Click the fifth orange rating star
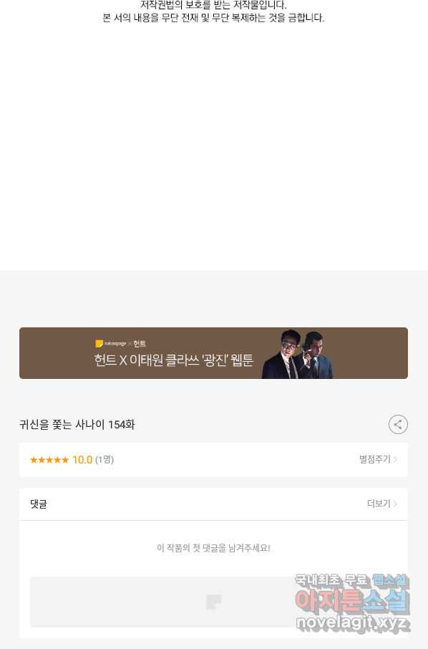428x649 pixels. pyautogui.click(x=65, y=460)
